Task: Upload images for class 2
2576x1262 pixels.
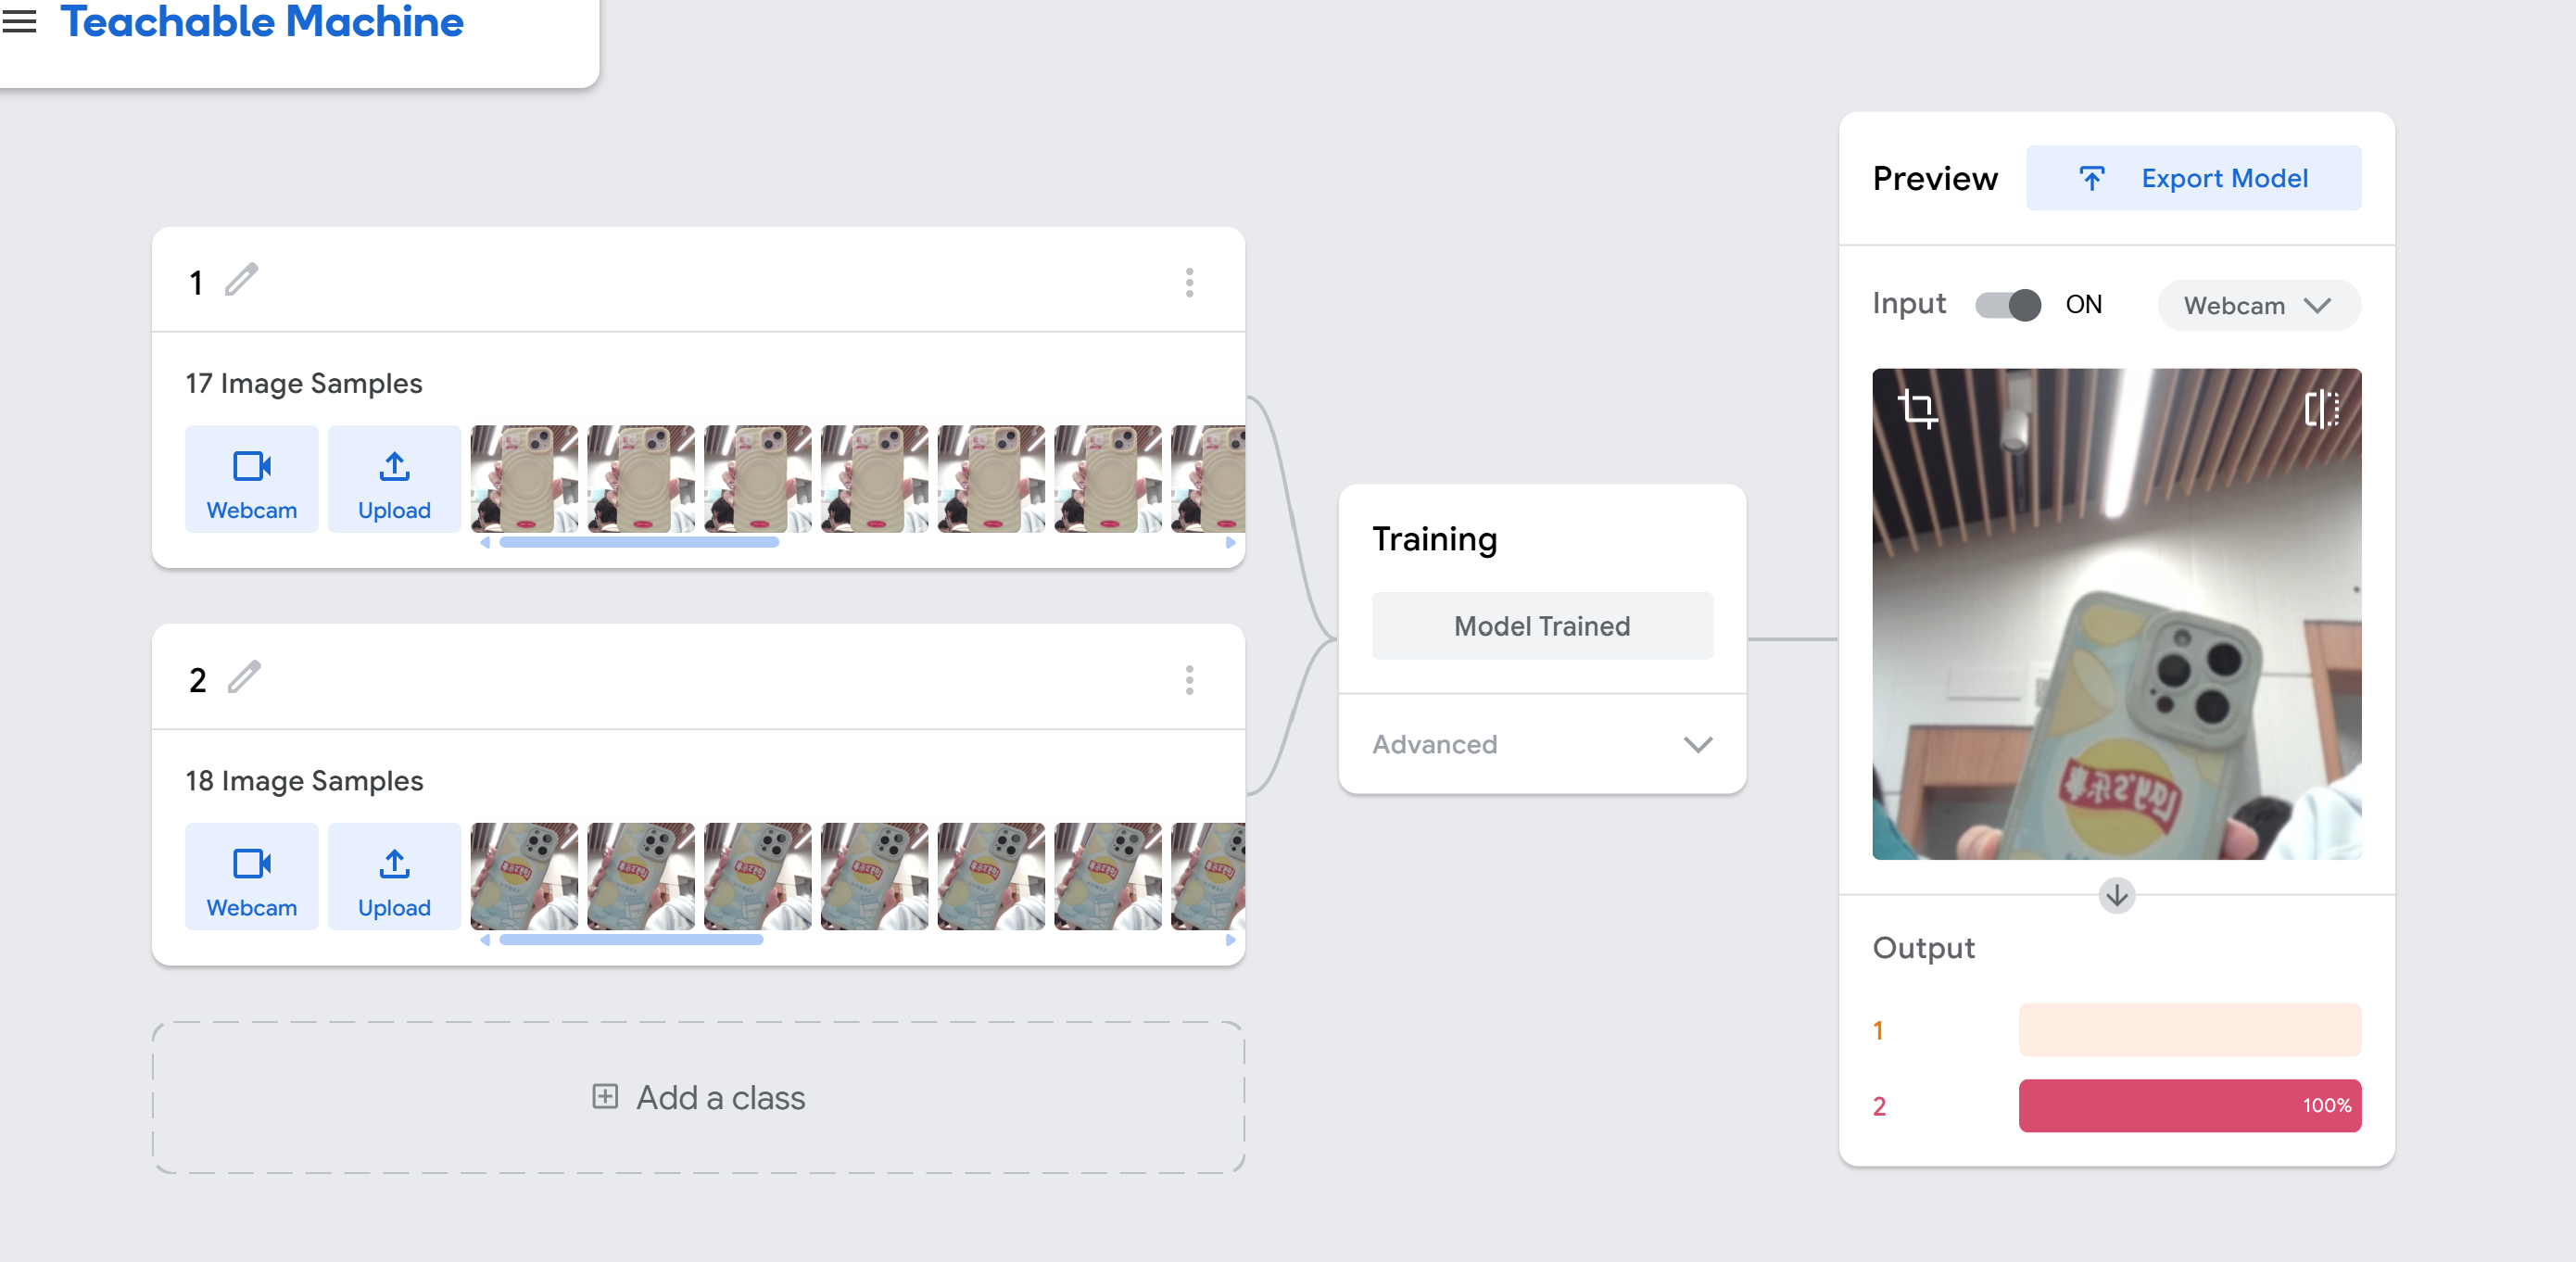Action: coord(394,877)
